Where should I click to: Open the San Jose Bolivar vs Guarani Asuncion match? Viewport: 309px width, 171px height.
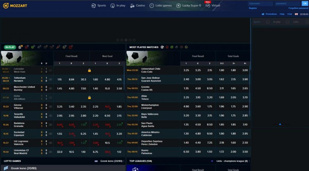point(151,79)
